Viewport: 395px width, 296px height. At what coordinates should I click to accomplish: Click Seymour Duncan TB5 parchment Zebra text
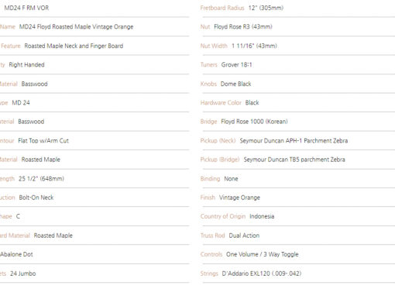[294, 160]
